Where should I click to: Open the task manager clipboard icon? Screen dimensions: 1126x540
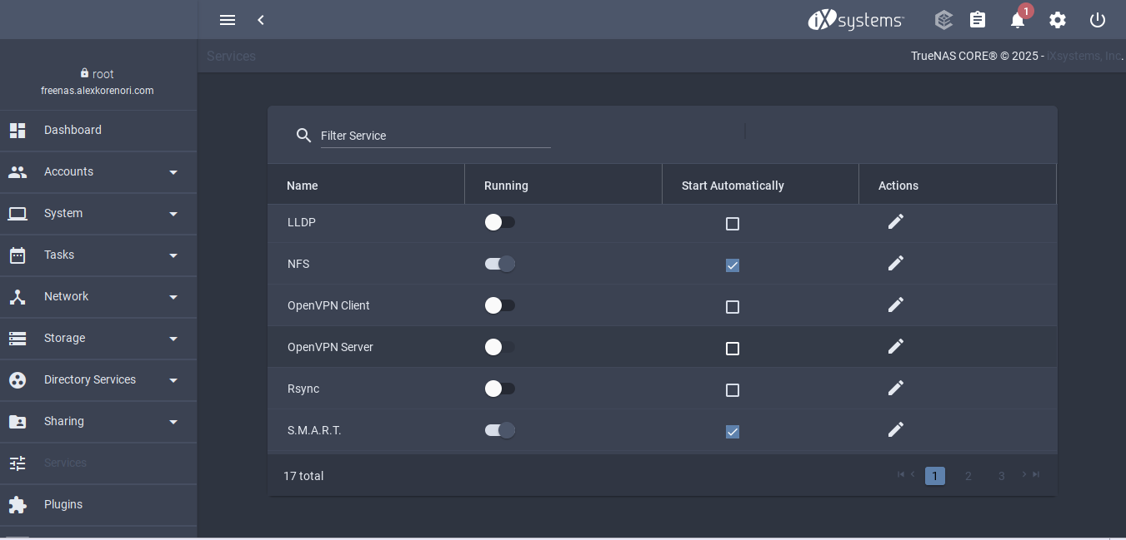(978, 20)
